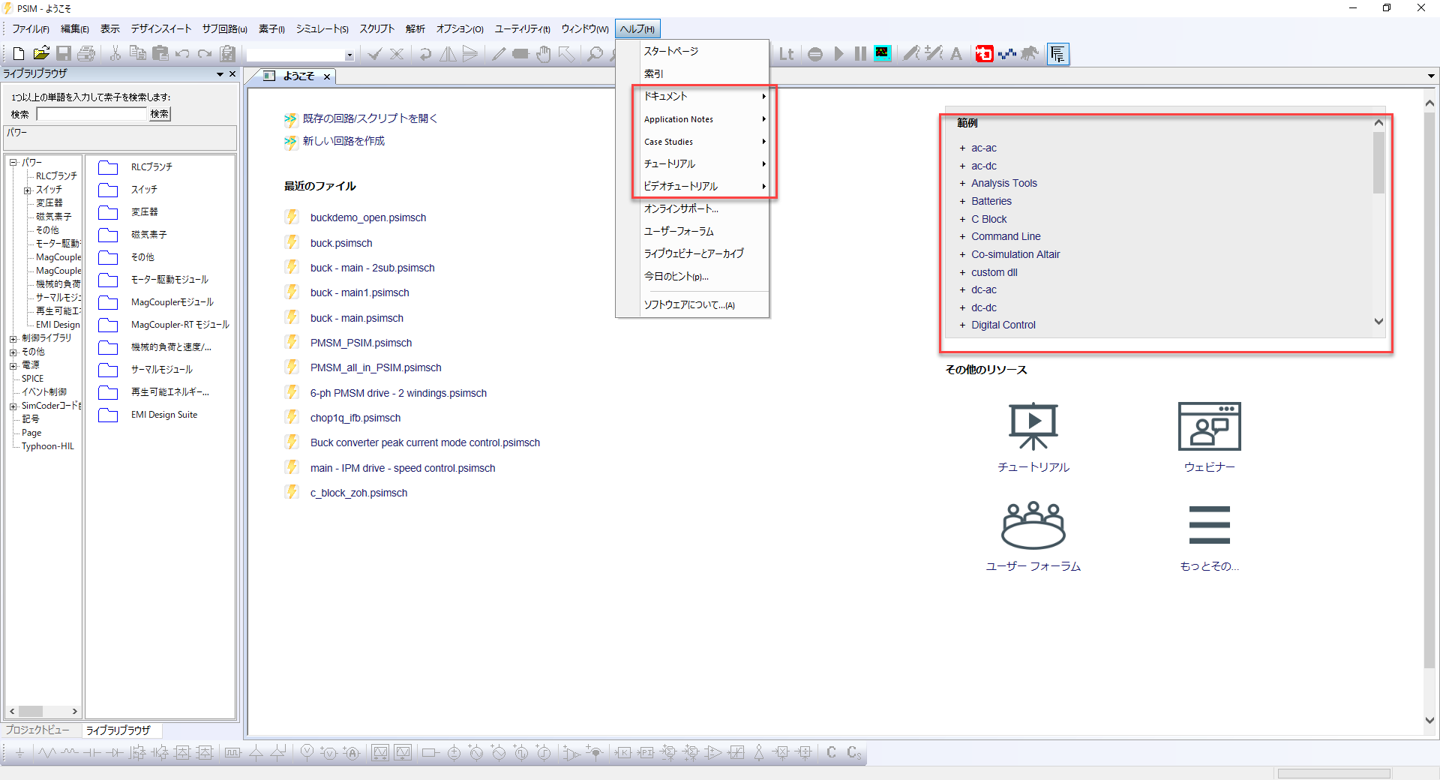This screenshot has height=780, width=1440.
Task: Click the text label A icon
Action: tap(956, 54)
